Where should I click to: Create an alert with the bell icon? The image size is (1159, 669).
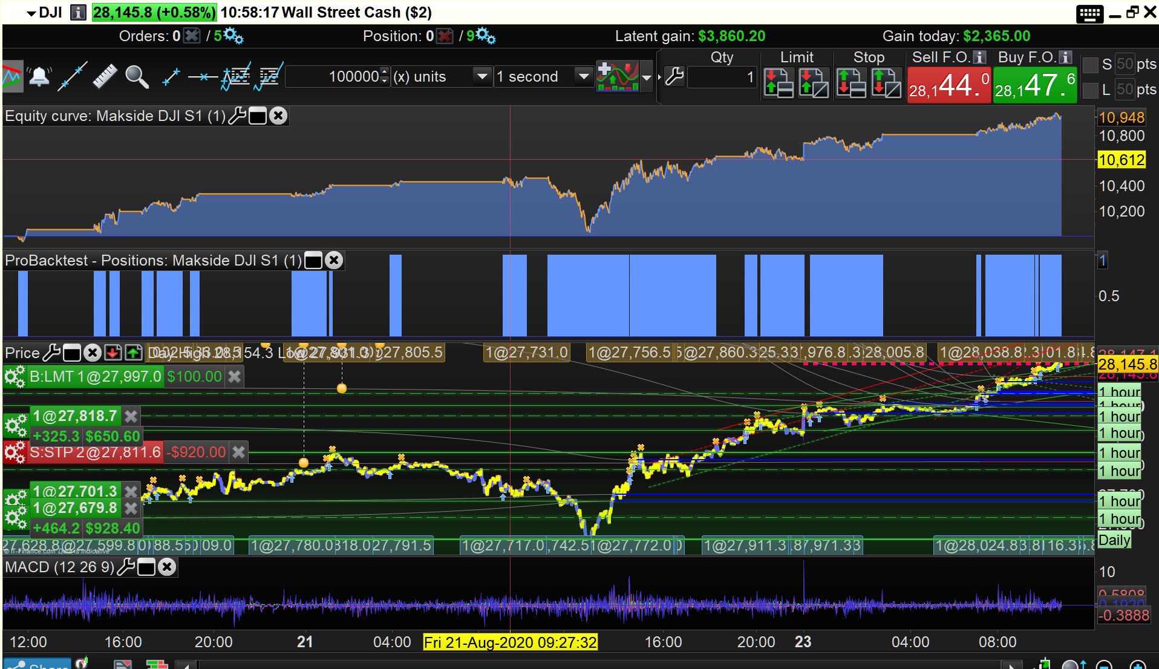39,77
